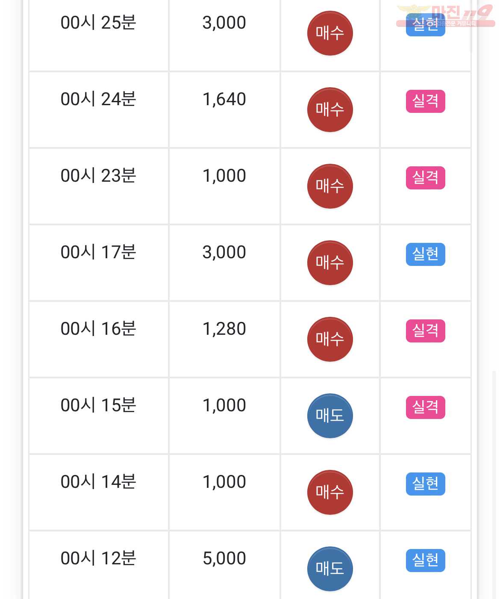
Task: Click the red 매수 circle in 00시 24분 row
Action: 330,109
